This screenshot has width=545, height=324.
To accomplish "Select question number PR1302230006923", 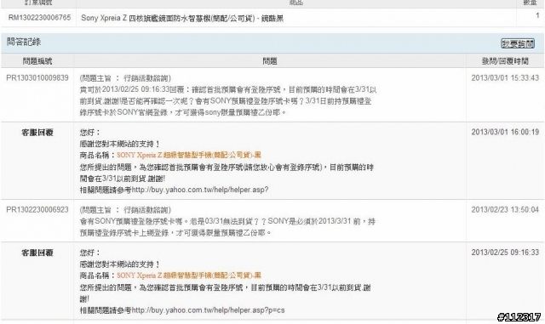I will coord(37,210).
